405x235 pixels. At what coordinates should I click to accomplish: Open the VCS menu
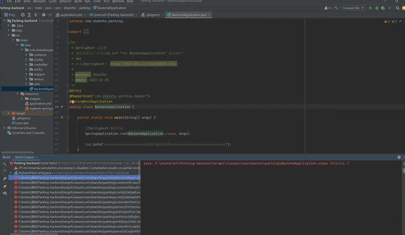(x=106, y=2)
